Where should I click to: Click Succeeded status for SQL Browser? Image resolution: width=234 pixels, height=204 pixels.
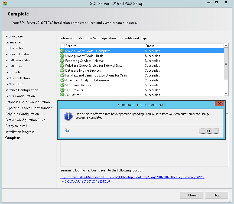(x=152, y=90)
